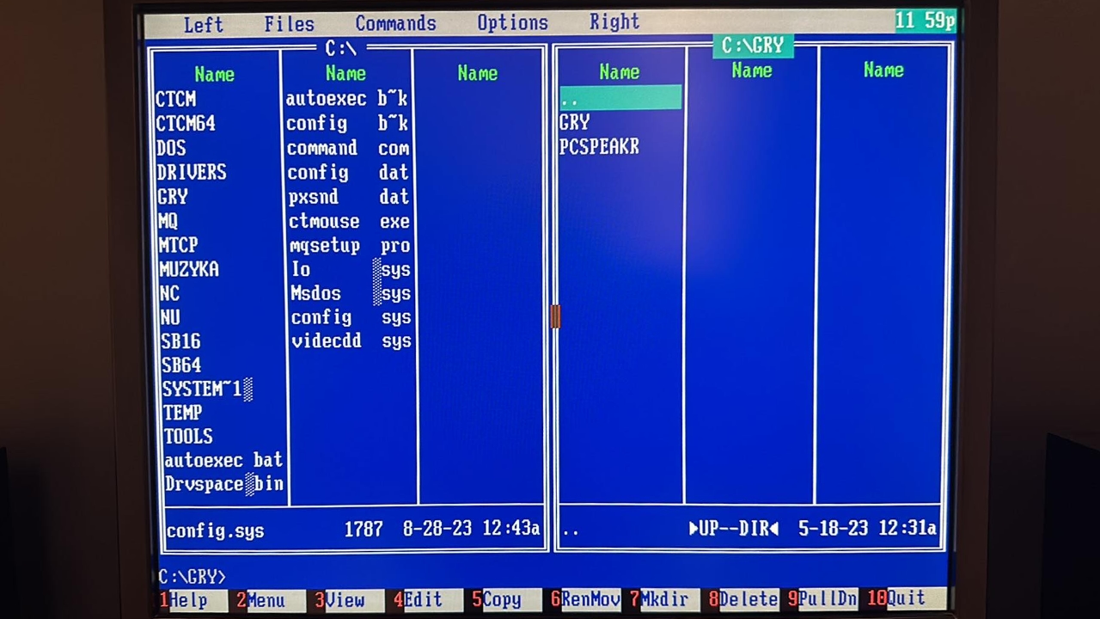Open the Left menu in menu bar
Viewport: 1100px width, 619px height.
pyautogui.click(x=203, y=25)
